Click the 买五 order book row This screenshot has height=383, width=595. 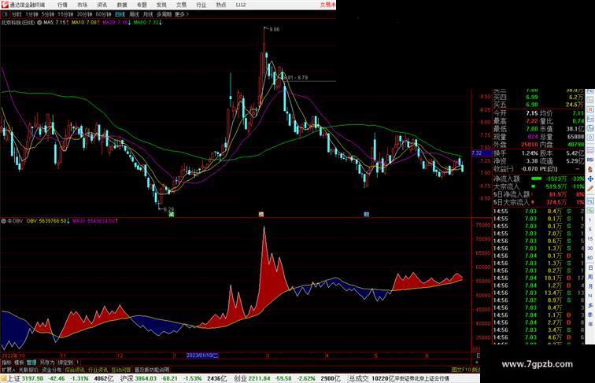point(538,105)
